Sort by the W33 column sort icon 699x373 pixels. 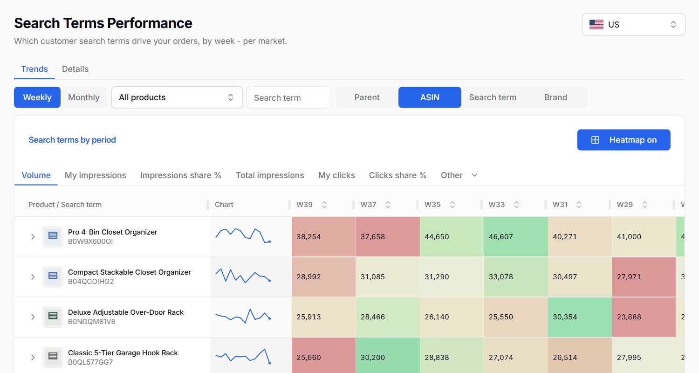516,205
